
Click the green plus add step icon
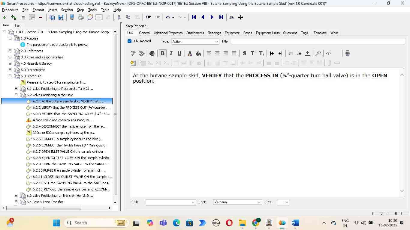(x=5, y=17)
